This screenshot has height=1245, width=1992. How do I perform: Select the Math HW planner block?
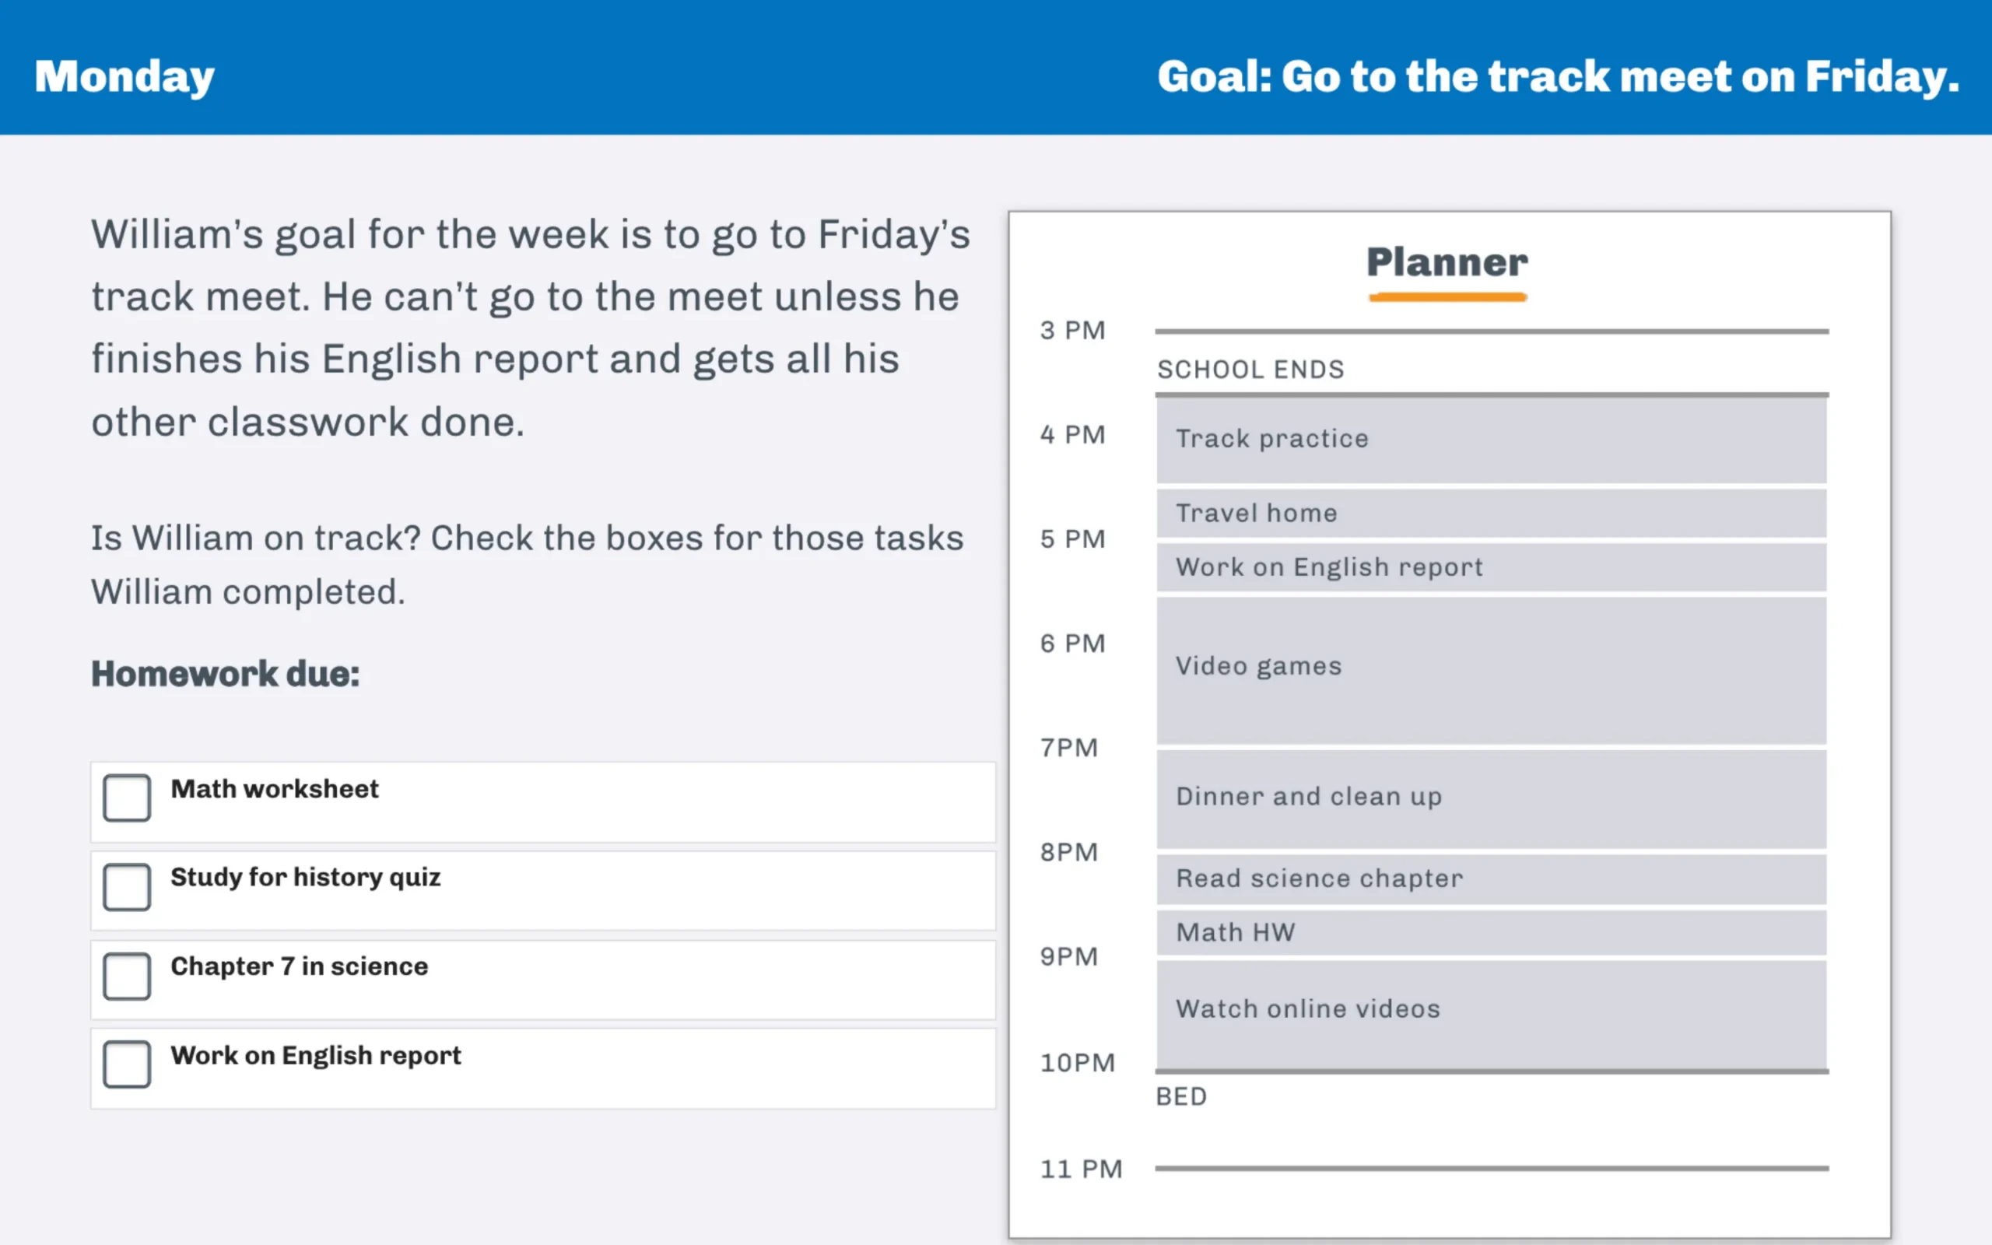pyautogui.click(x=1492, y=932)
